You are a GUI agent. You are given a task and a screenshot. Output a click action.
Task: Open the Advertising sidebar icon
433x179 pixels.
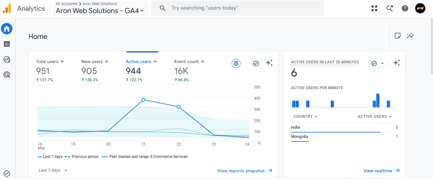[7, 75]
